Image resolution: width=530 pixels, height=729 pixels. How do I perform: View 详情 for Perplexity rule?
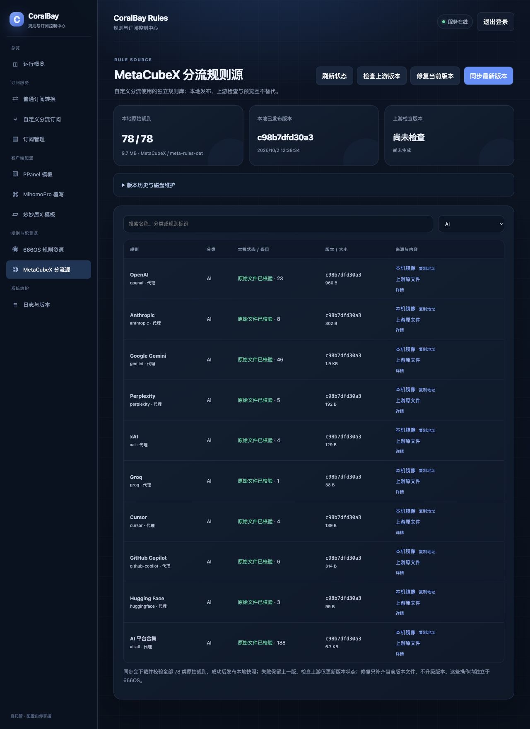point(400,411)
